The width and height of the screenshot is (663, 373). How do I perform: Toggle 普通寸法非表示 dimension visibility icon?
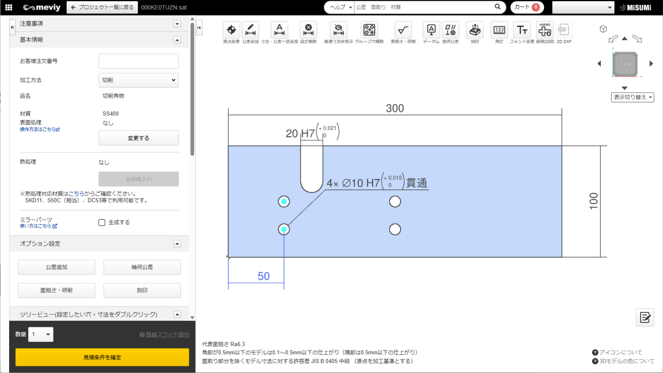tap(338, 30)
